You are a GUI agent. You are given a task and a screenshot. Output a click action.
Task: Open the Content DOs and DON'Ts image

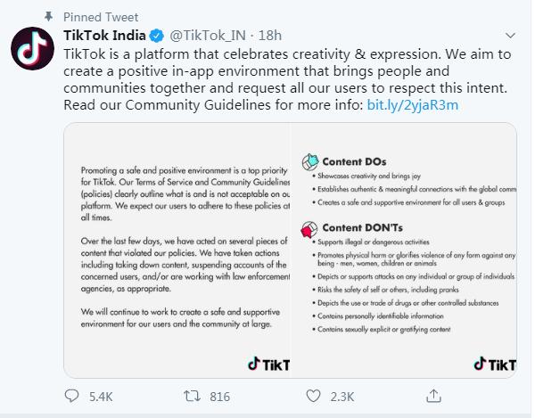[x=405, y=250]
